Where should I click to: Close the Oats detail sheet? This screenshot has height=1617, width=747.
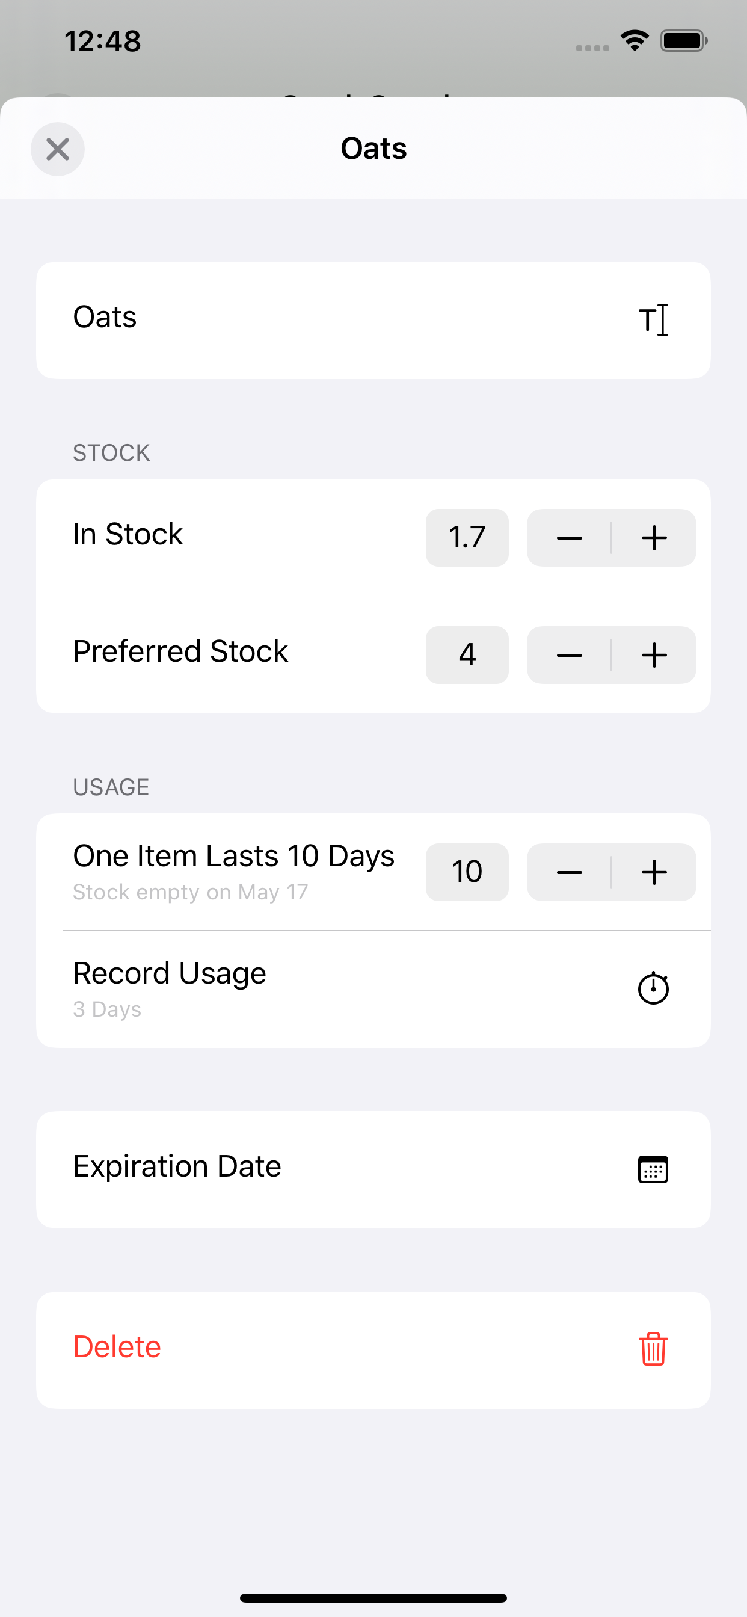[58, 149]
